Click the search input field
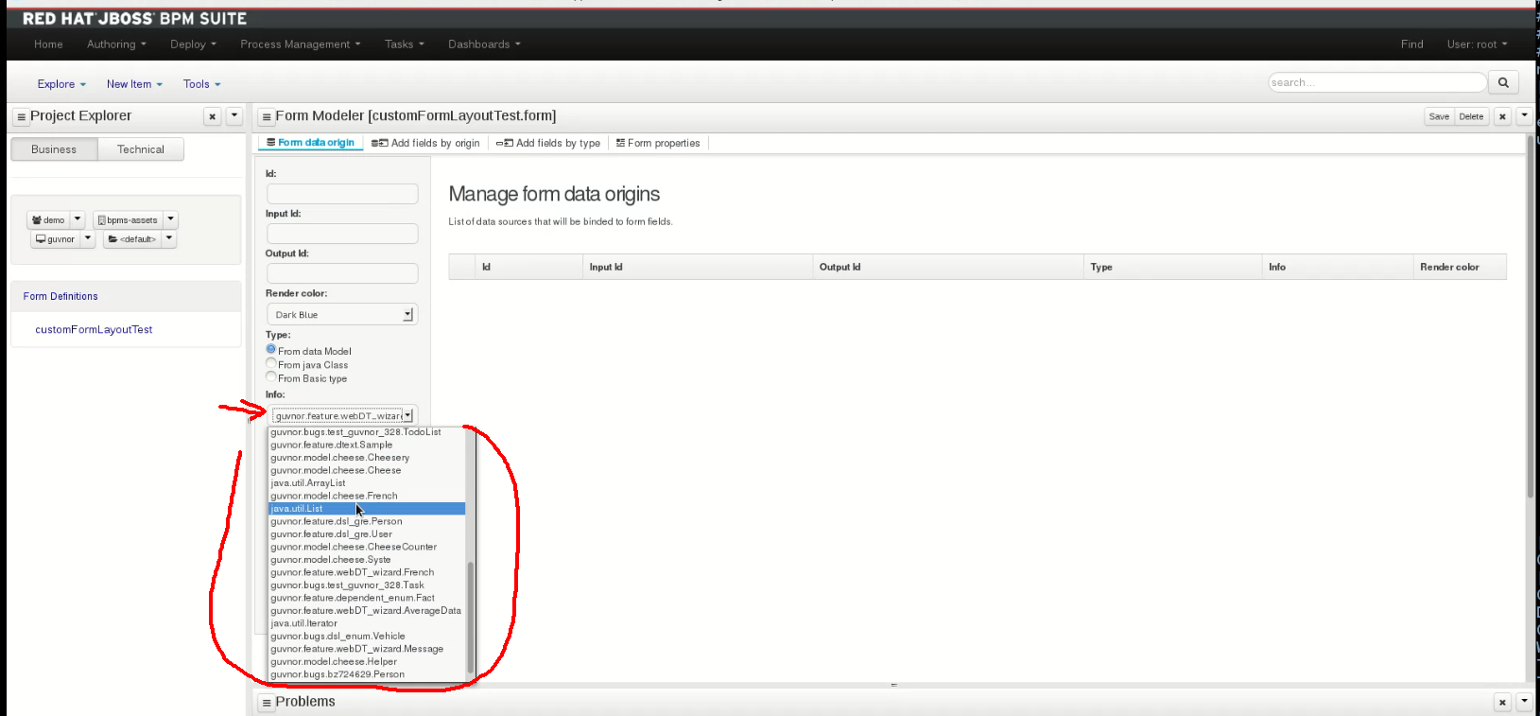This screenshot has width=1540, height=716. [1377, 82]
